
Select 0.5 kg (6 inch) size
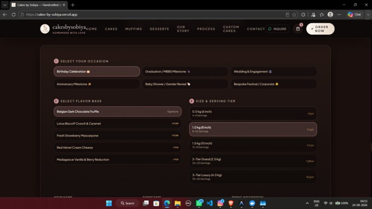(x=253, y=113)
